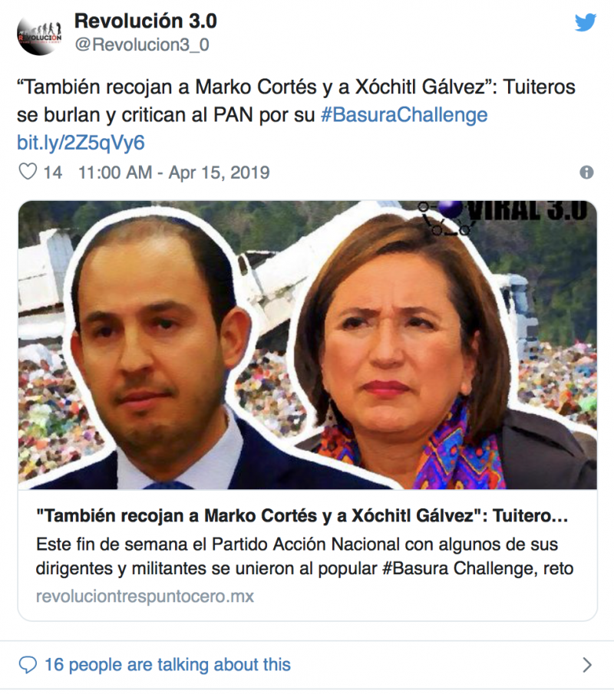Open the article preview image

click(308, 345)
